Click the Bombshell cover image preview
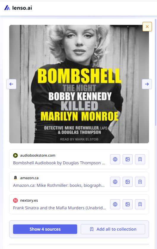Viewport: 157px width, 249px height. (x=79, y=84)
